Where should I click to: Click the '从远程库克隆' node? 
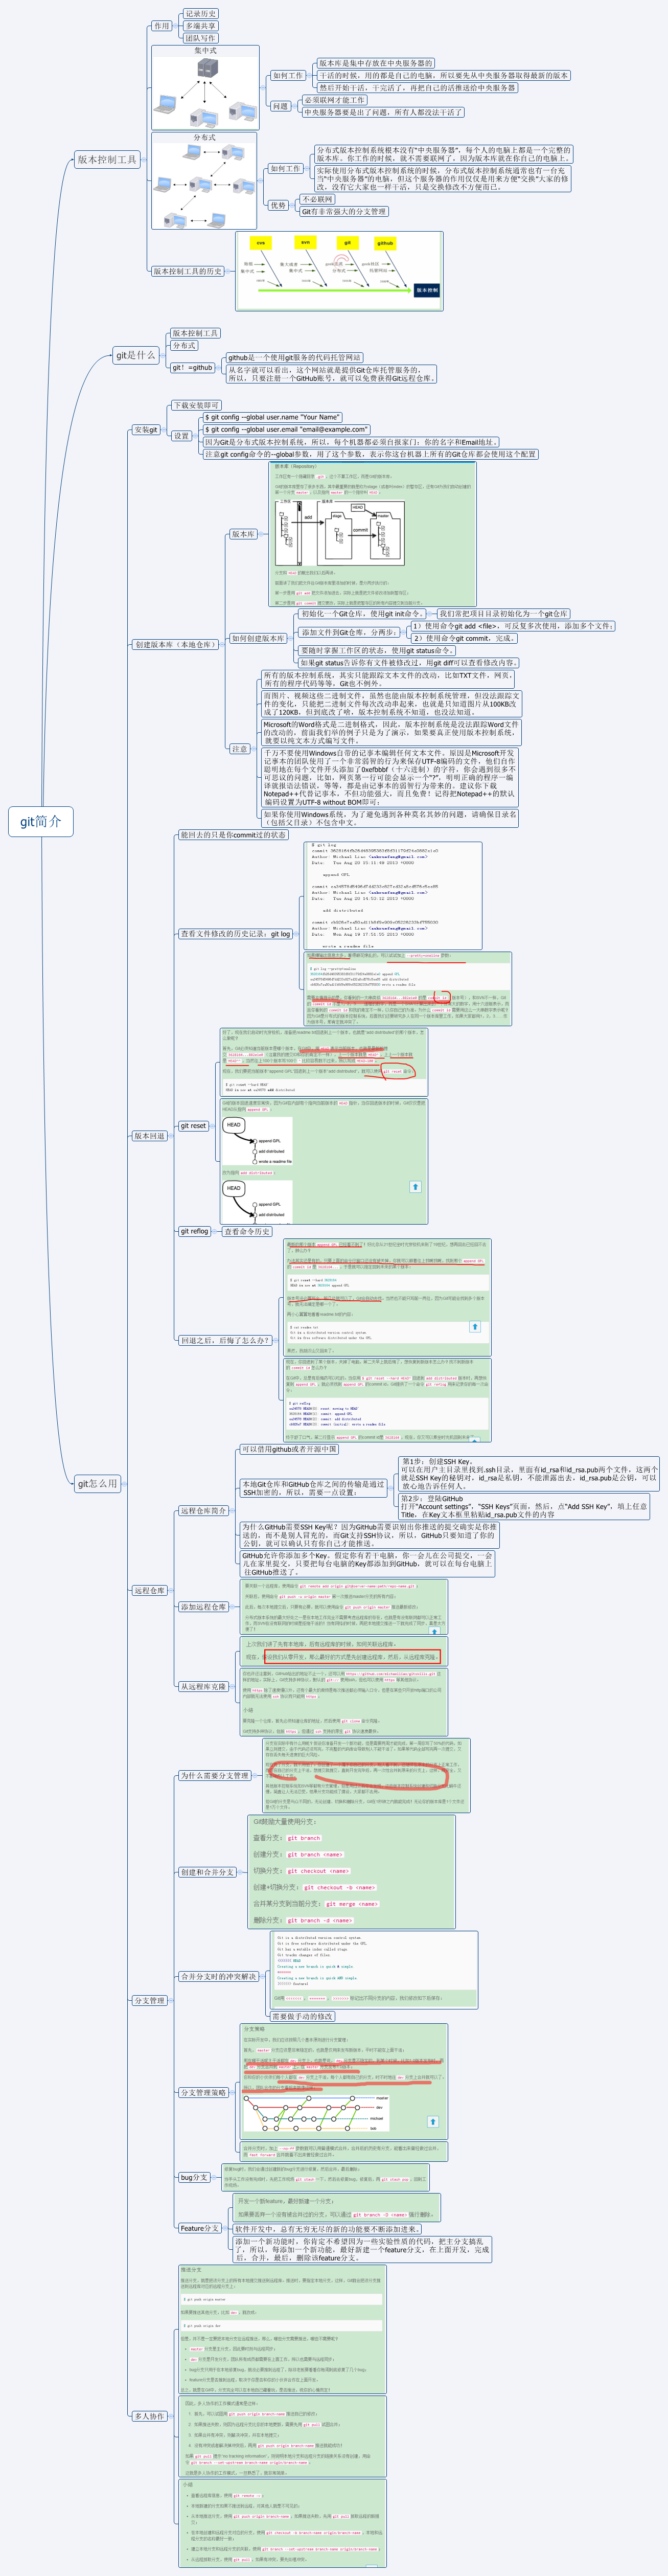[x=203, y=1687]
